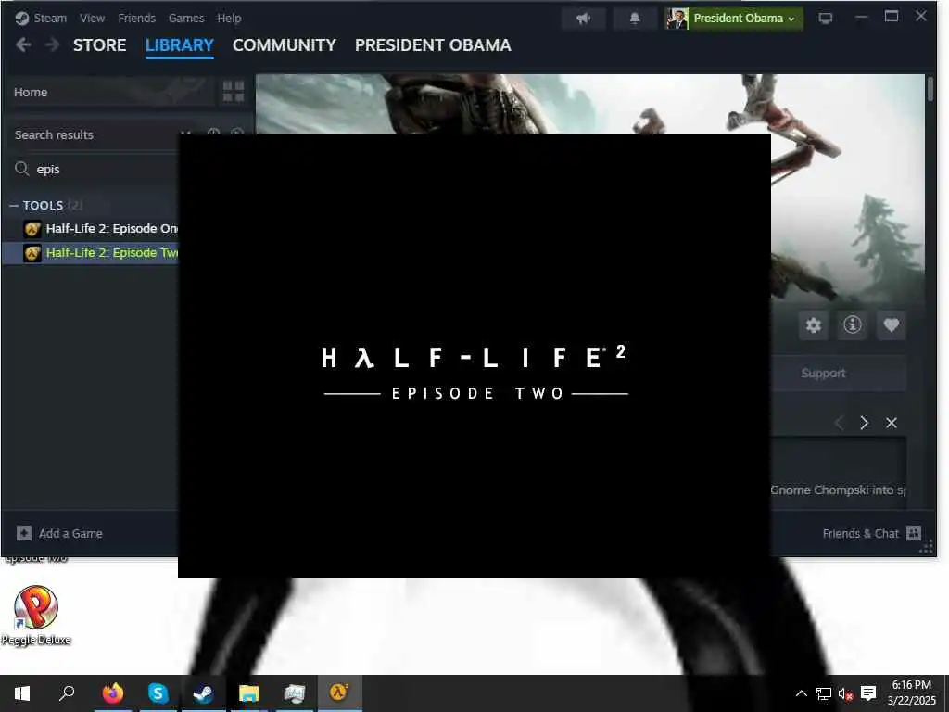Image resolution: width=949 pixels, height=712 pixels.
Task: Switch to Steam from the taskbar
Action: pos(203,693)
